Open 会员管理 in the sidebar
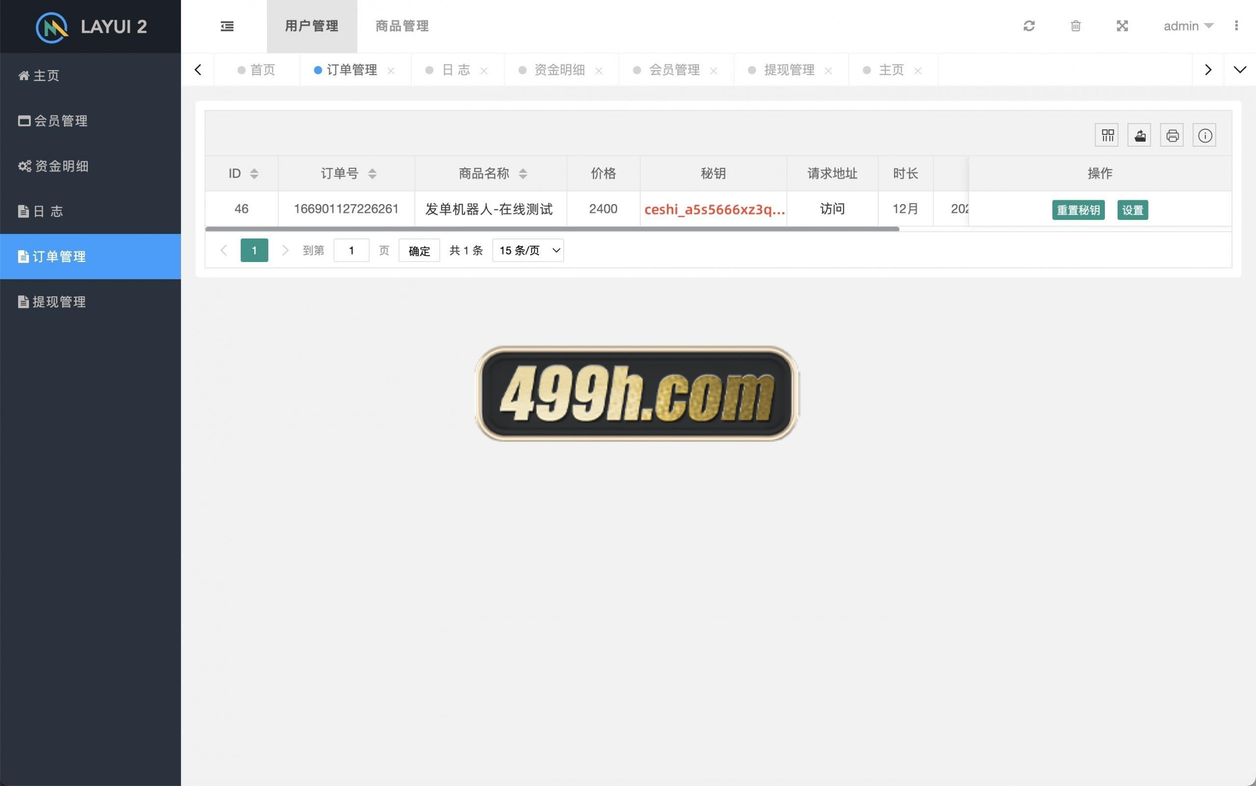 point(90,121)
